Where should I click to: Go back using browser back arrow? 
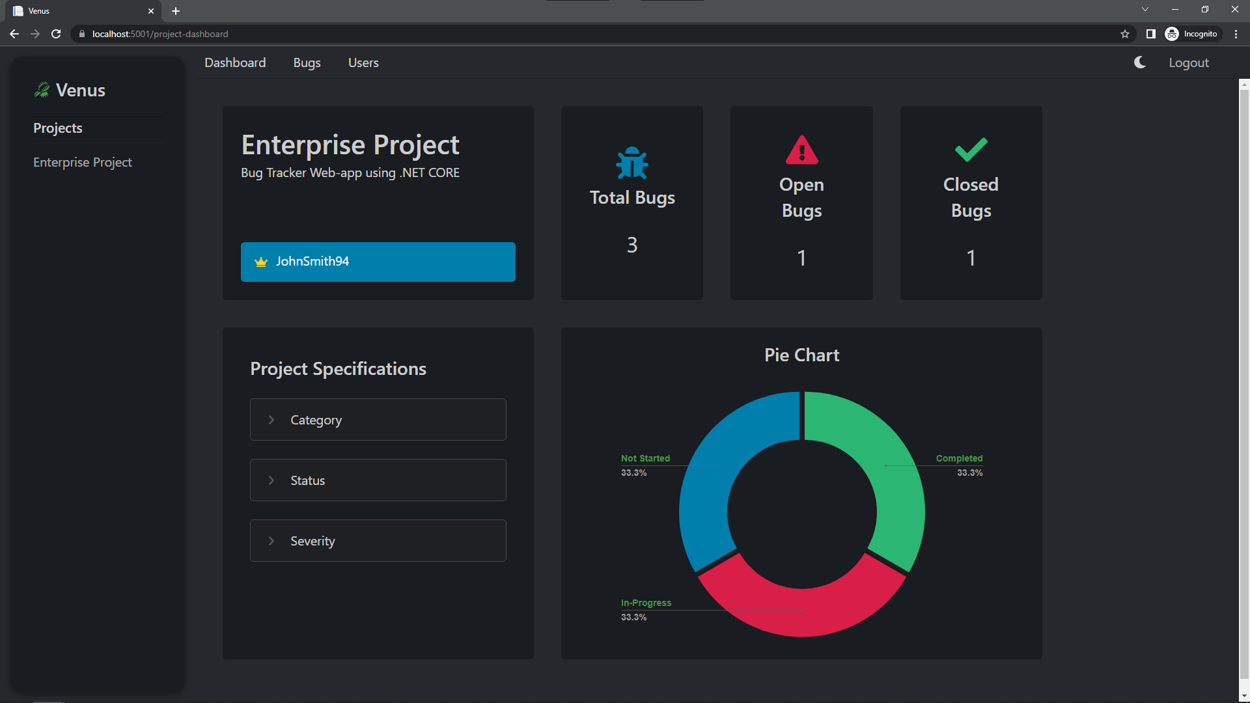[14, 34]
